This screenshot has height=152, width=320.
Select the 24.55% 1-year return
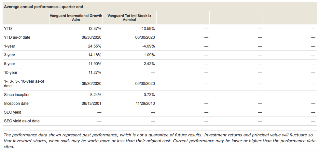pyautogui.click(x=94, y=46)
